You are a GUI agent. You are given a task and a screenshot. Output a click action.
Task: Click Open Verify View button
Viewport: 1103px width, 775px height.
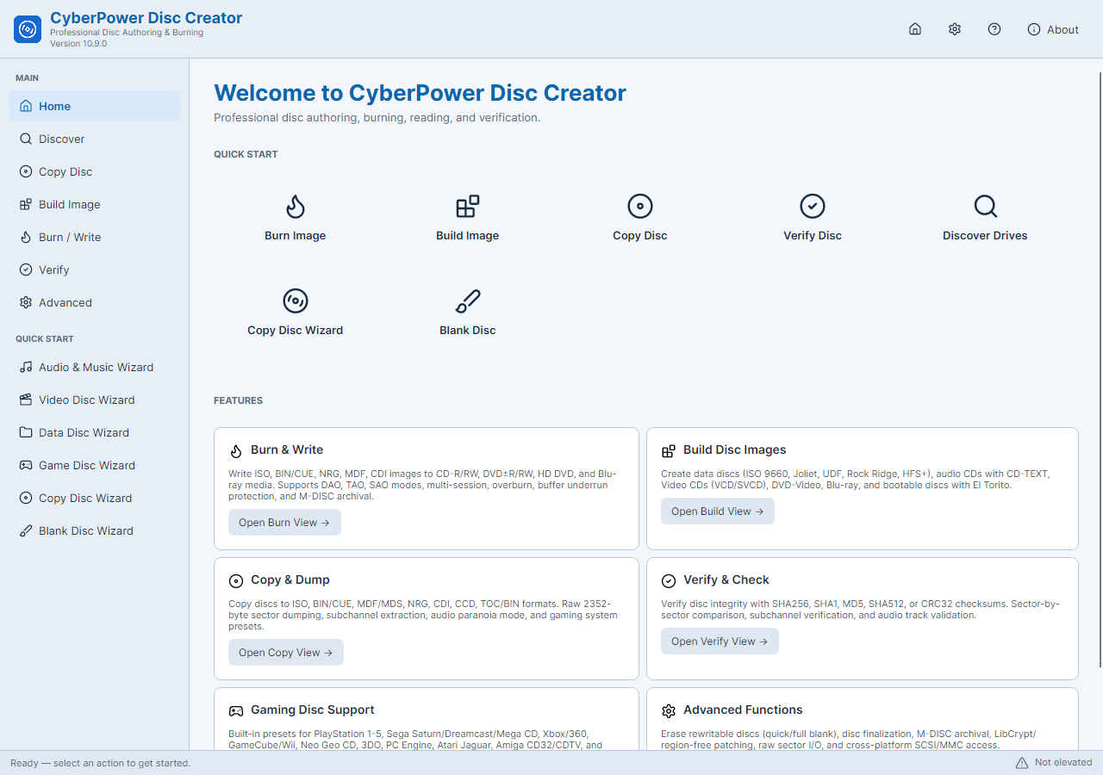(x=720, y=642)
